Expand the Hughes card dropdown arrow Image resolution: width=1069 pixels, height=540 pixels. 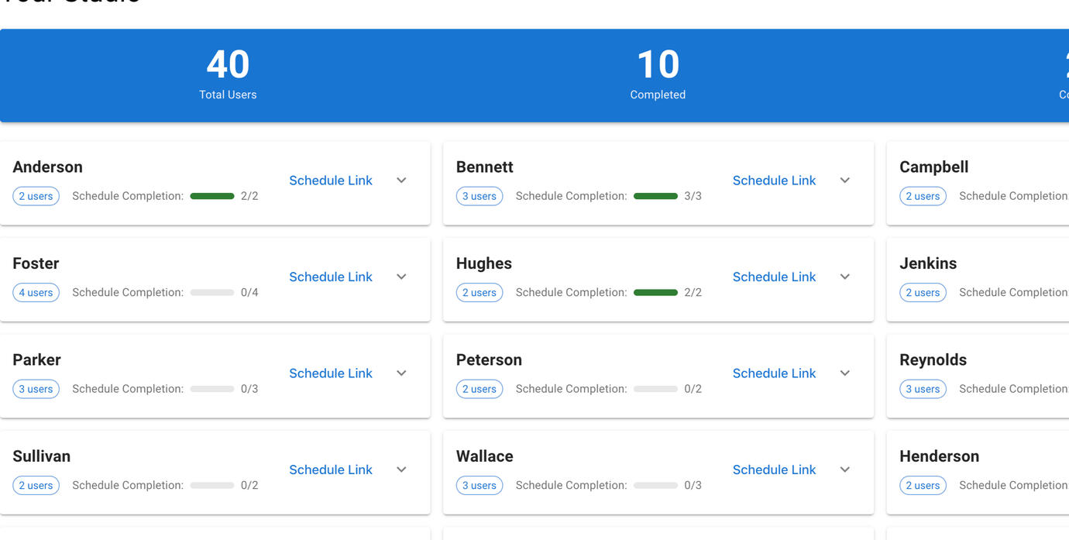pos(844,277)
